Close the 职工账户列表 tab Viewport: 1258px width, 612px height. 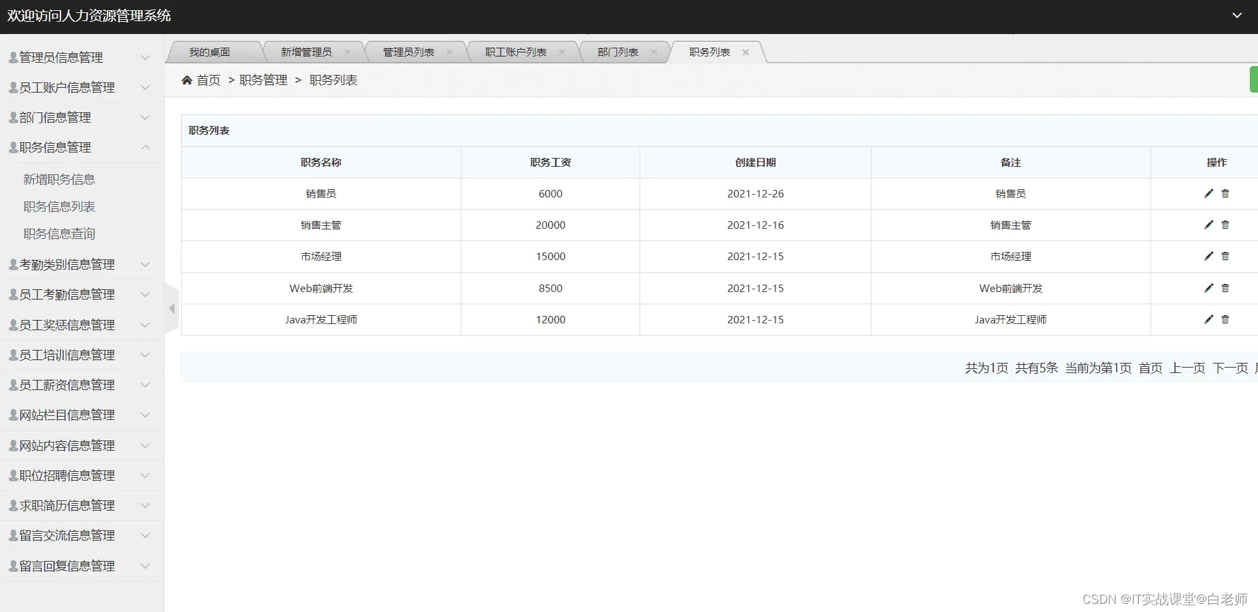point(562,52)
